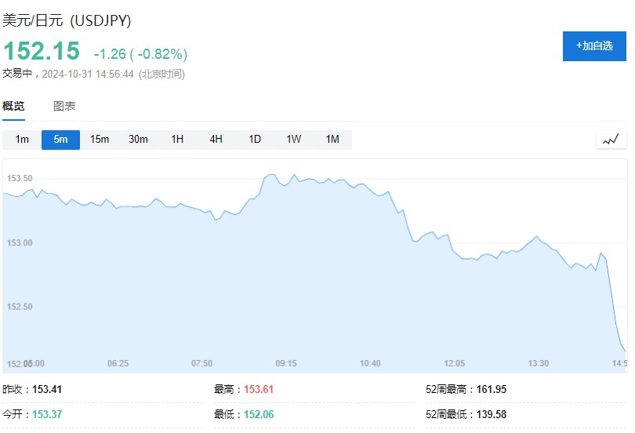Switch chart to 15m interval

(x=100, y=140)
